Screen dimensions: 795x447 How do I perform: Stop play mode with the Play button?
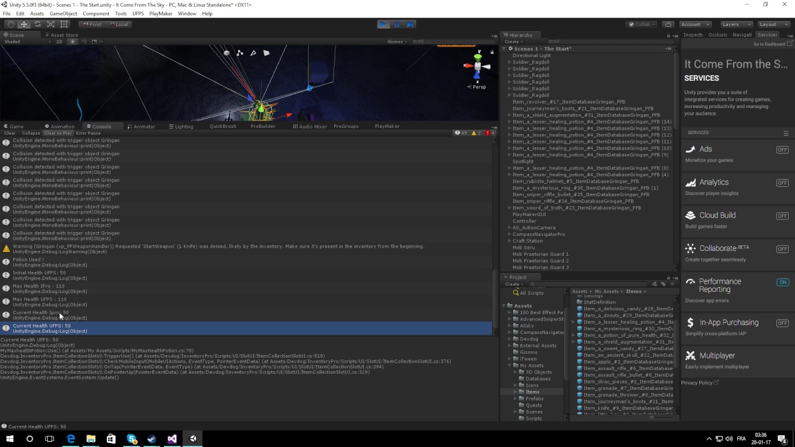point(383,24)
